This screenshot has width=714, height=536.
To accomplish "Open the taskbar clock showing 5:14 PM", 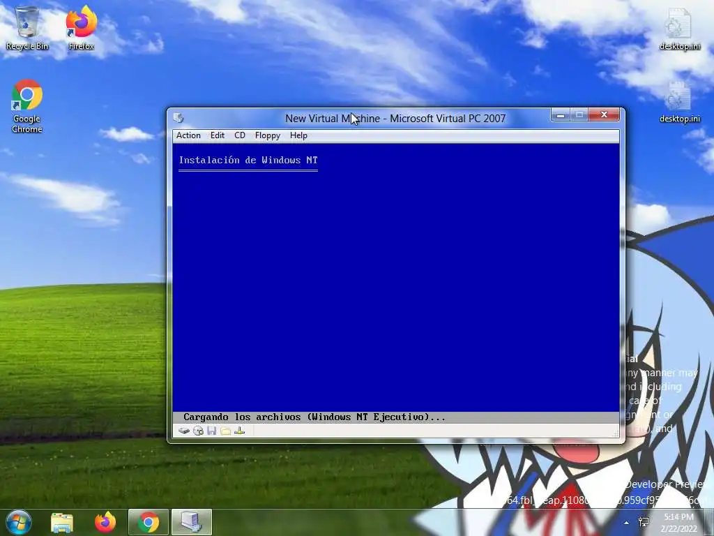I will [678, 523].
